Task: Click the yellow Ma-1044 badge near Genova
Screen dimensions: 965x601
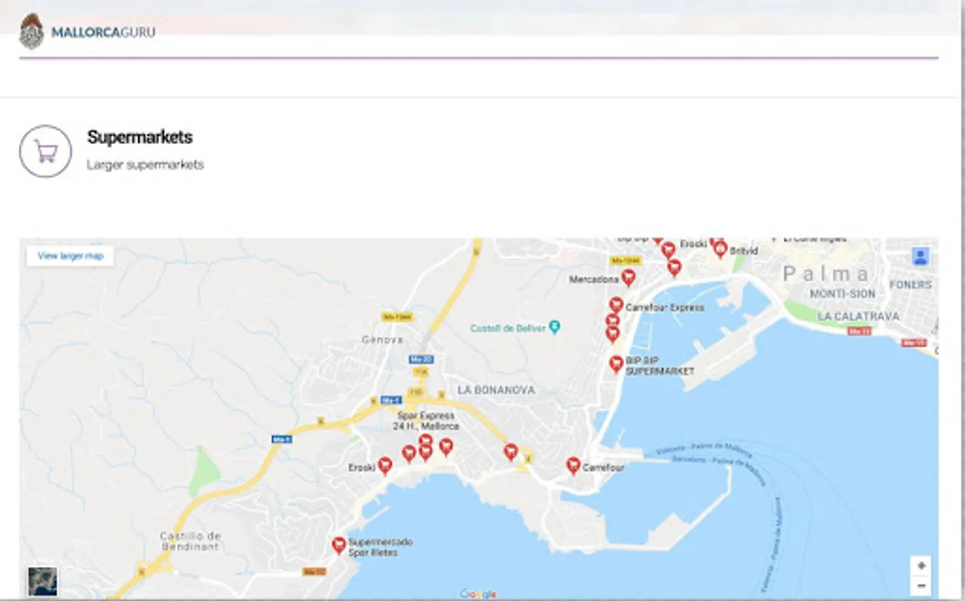Action: 397,317
